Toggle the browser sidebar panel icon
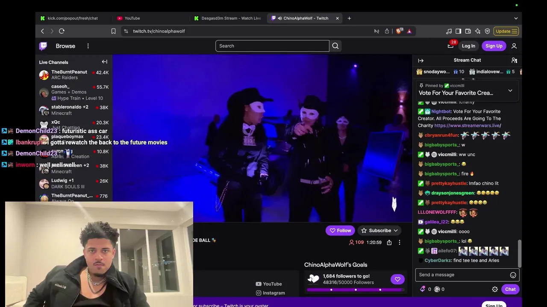The image size is (547, 307). click(458, 31)
